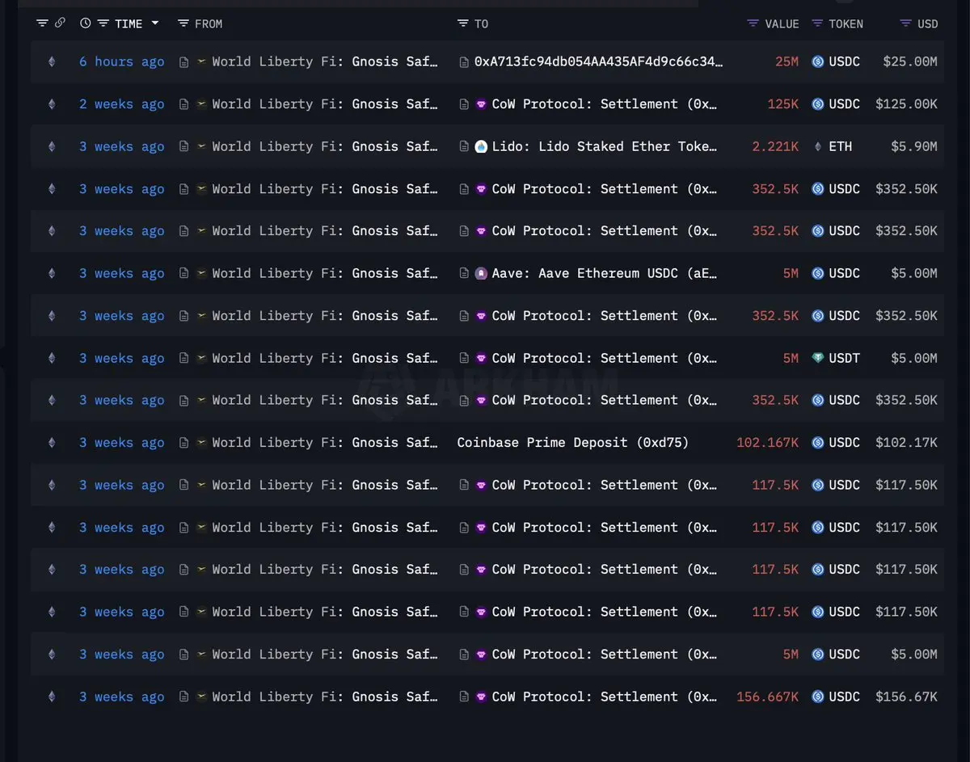Click World Liberty Fi sender in 6 hours ago row

(x=325, y=61)
